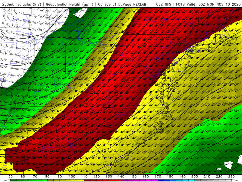Click the legend value 220
Screen dimensions: 242x182
click(x=219, y=177)
